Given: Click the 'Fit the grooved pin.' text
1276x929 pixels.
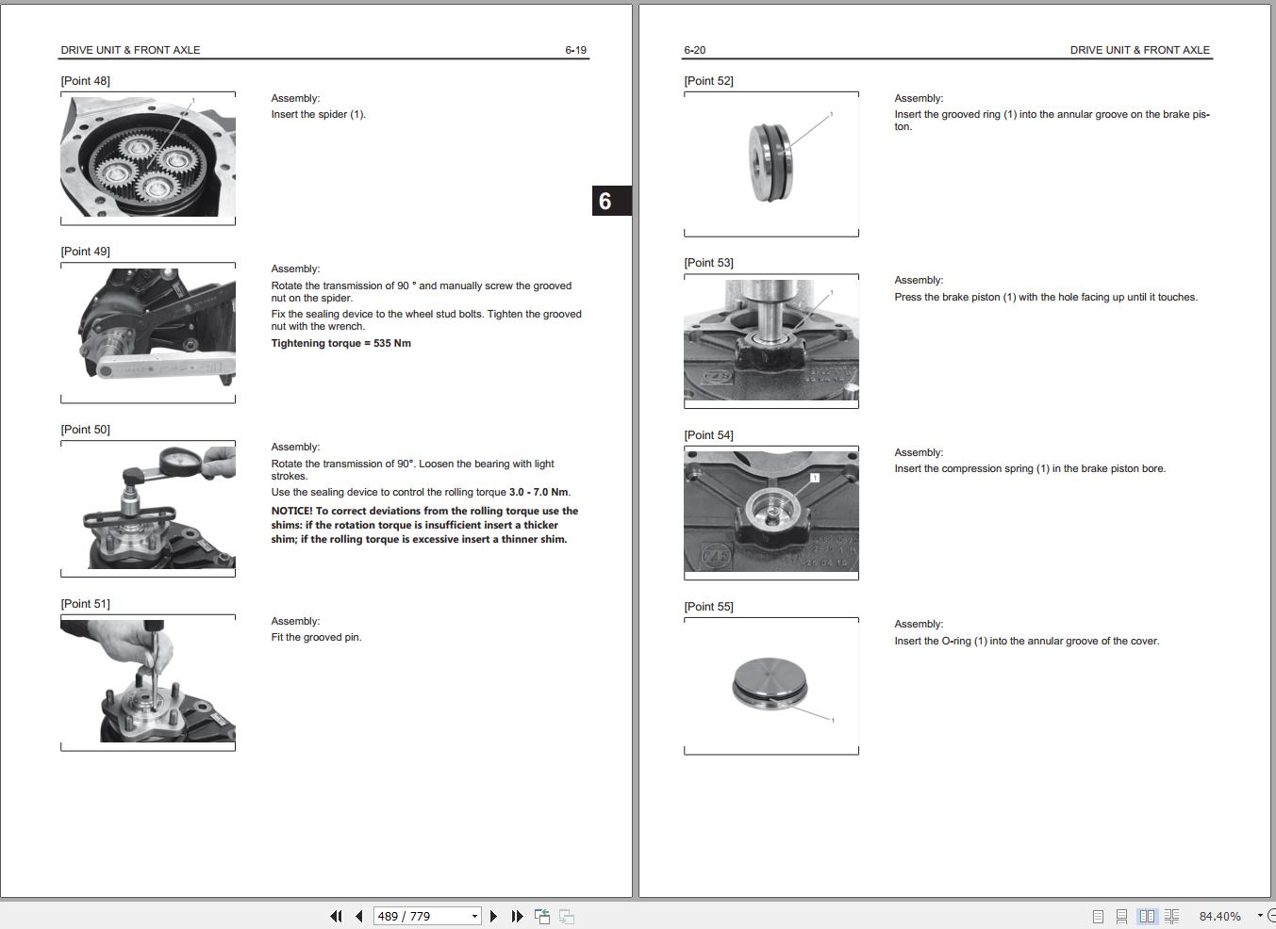Looking at the screenshot, I should [316, 638].
